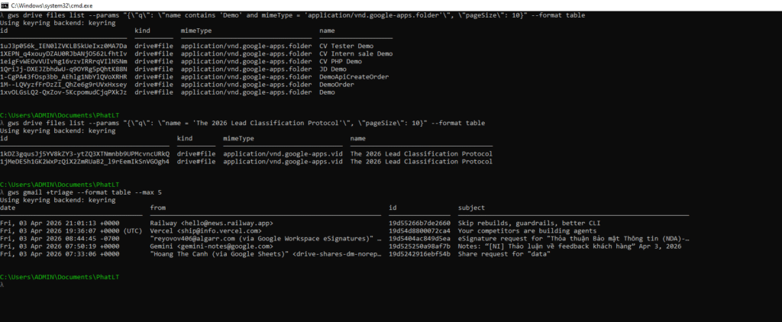782x322 pixels.
Task: Click the 'Share request for "data"' subject
Action: click(x=506, y=253)
